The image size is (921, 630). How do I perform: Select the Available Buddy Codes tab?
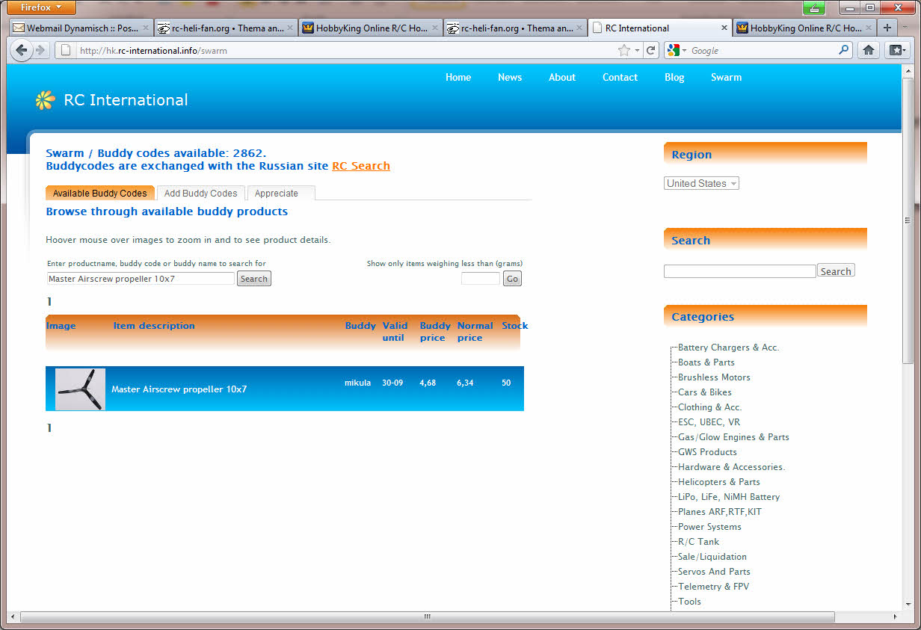(x=100, y=193)
